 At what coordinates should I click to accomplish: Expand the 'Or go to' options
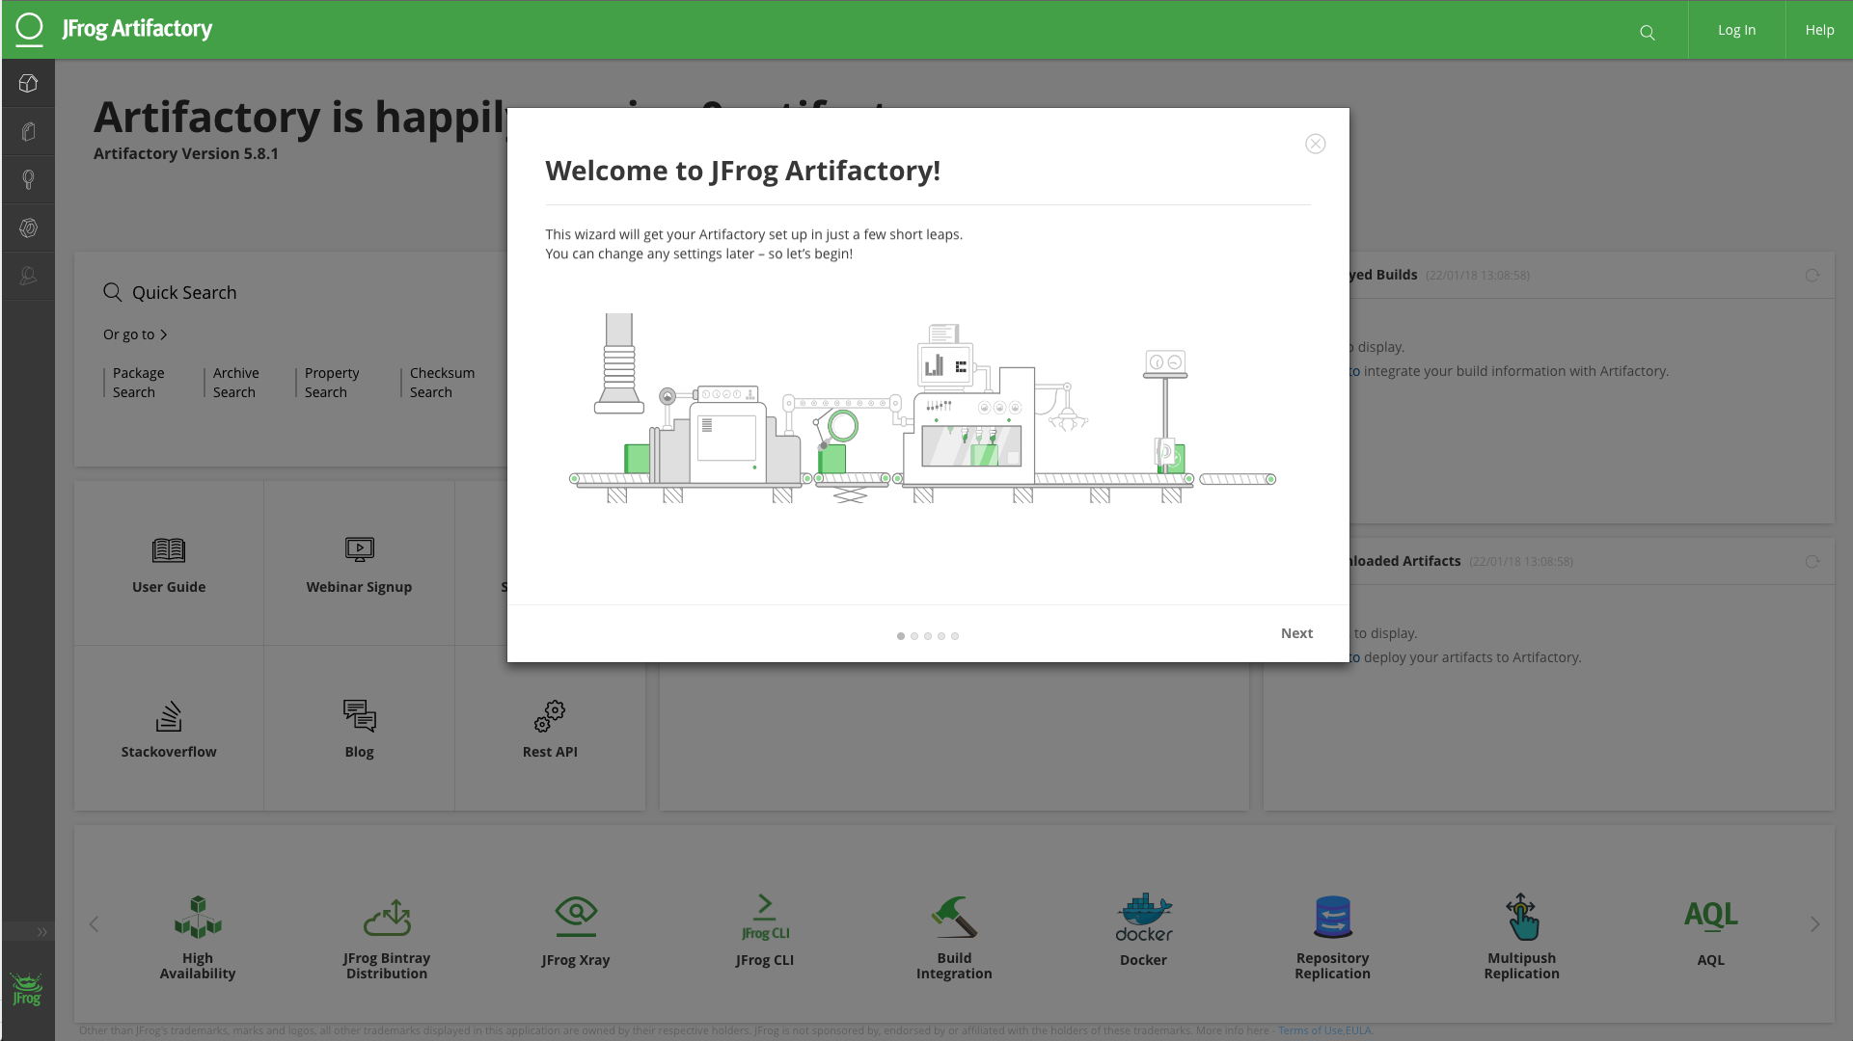pyautogui.click(x=136, y=334)
